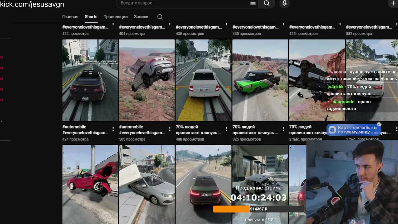
Task: Open the white Lada on tram tracks thumbnail
Action: click(x=203, y=80)
